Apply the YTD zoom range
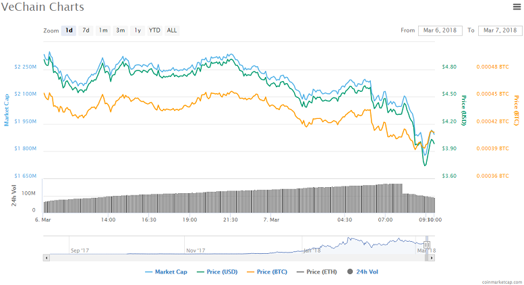524x285 pixels. (154, 30)
